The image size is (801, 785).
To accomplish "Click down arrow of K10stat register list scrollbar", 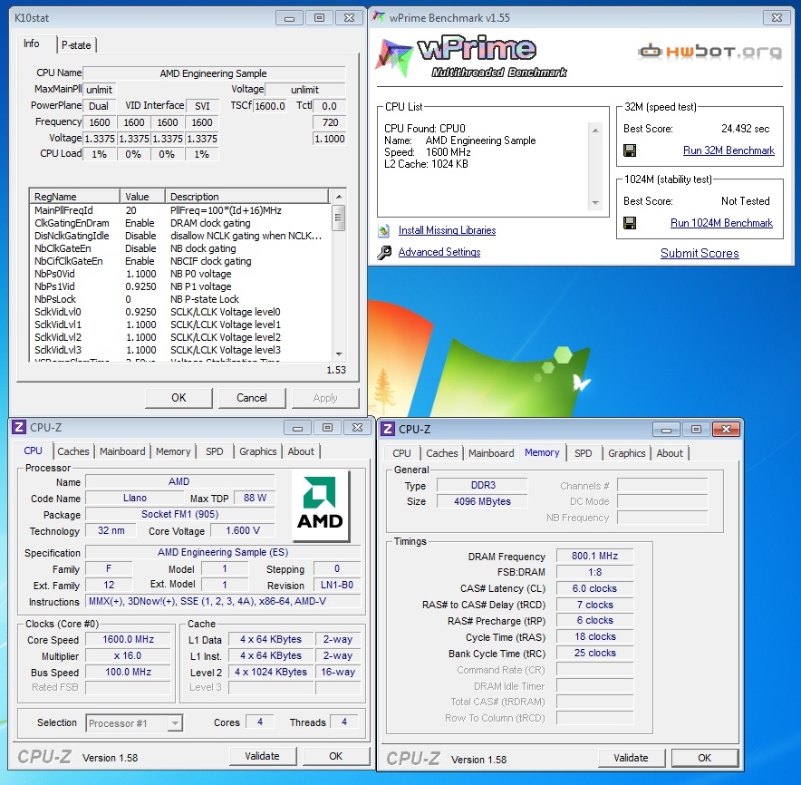I will tap(338, 354).
